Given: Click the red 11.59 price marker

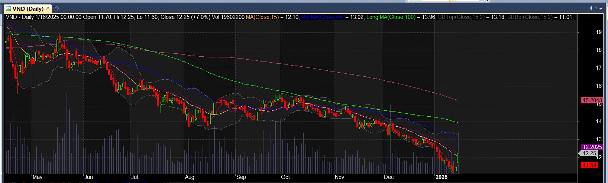Looking at the screenshot, I should click(x=589, y=165).
